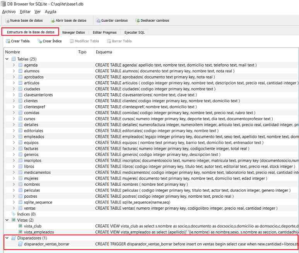
Task: Click the Tipo column header
Action: (x=82, y=52)
